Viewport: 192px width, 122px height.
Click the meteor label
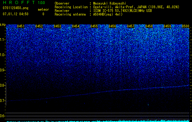pos(43,9)
